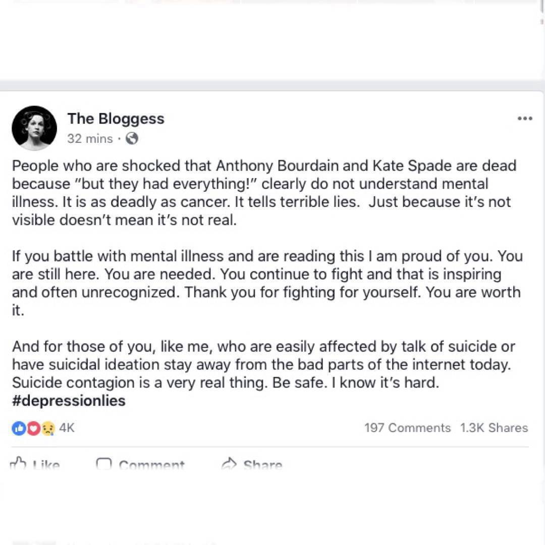Open the #depressionlies hashtag
This screenshot has height=545, width=545.
tap(69, 401)
